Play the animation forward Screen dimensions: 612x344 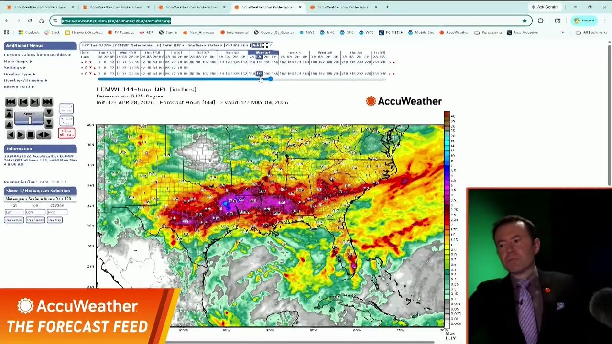[x=21, y=135]
